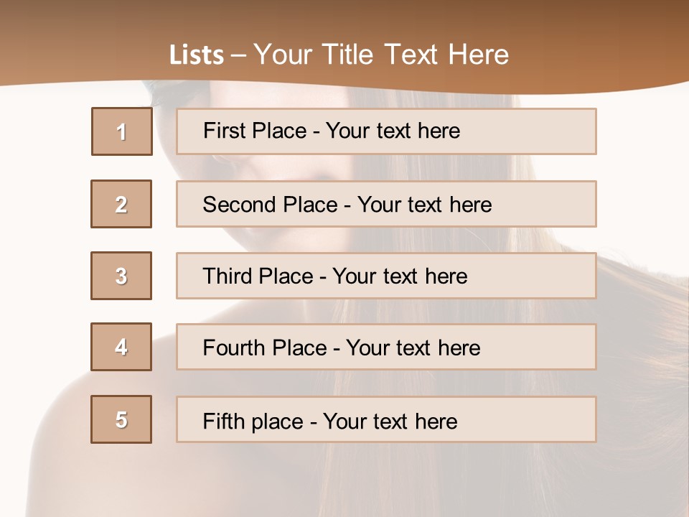Click "Your text here" in Third Place row
The image size is (689, 517).
click(x=400, y=276)
